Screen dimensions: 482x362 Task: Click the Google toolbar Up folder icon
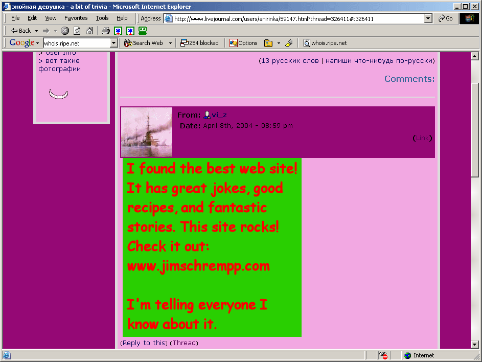pyautogui.click(x=268, y=43)
